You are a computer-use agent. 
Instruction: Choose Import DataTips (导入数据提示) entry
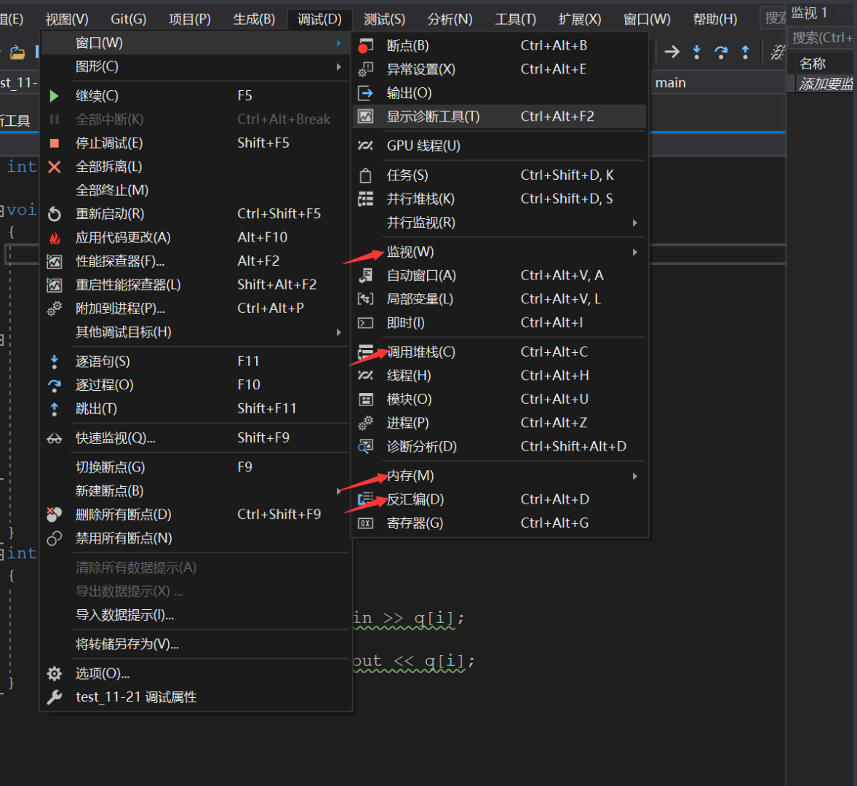[x=196, y=616]
